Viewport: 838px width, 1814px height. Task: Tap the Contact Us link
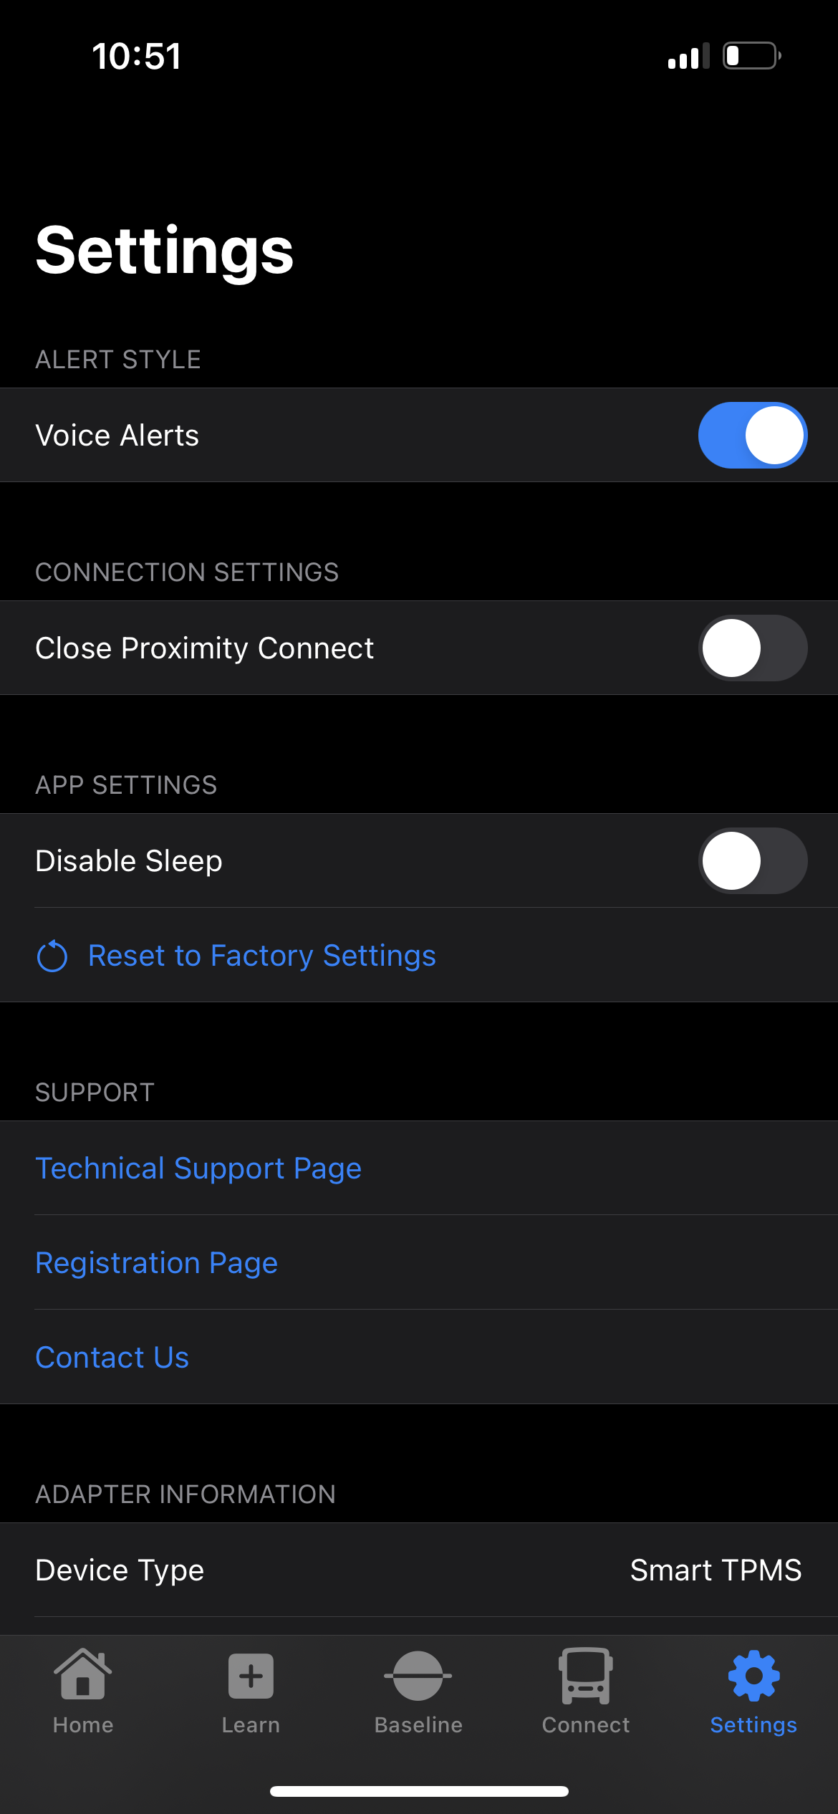point(112,1358)
